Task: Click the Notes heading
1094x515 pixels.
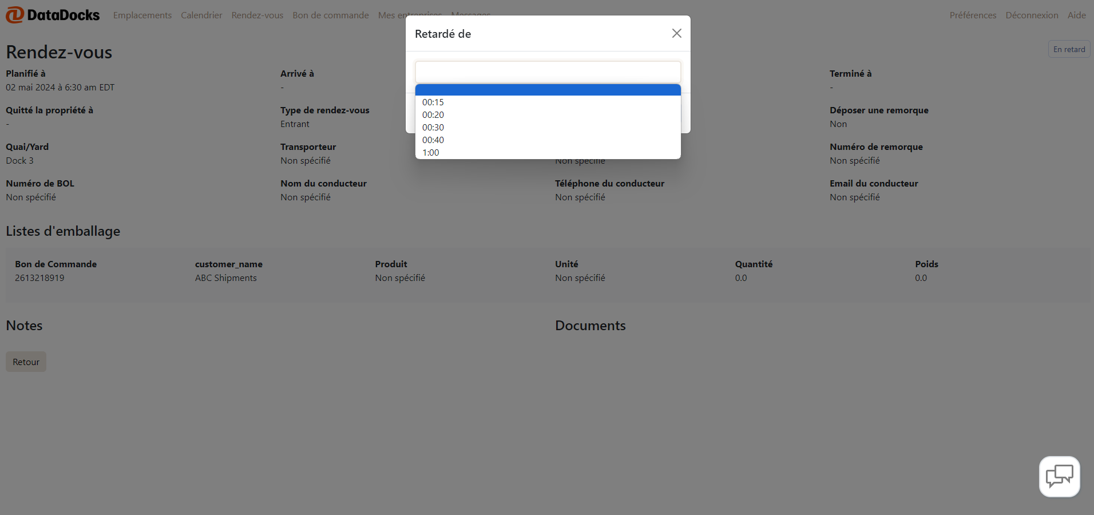Action: tap(24, 325)
